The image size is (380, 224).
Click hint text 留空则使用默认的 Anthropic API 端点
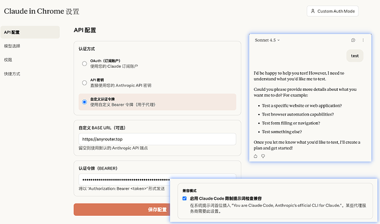click(x=113, y=148)
